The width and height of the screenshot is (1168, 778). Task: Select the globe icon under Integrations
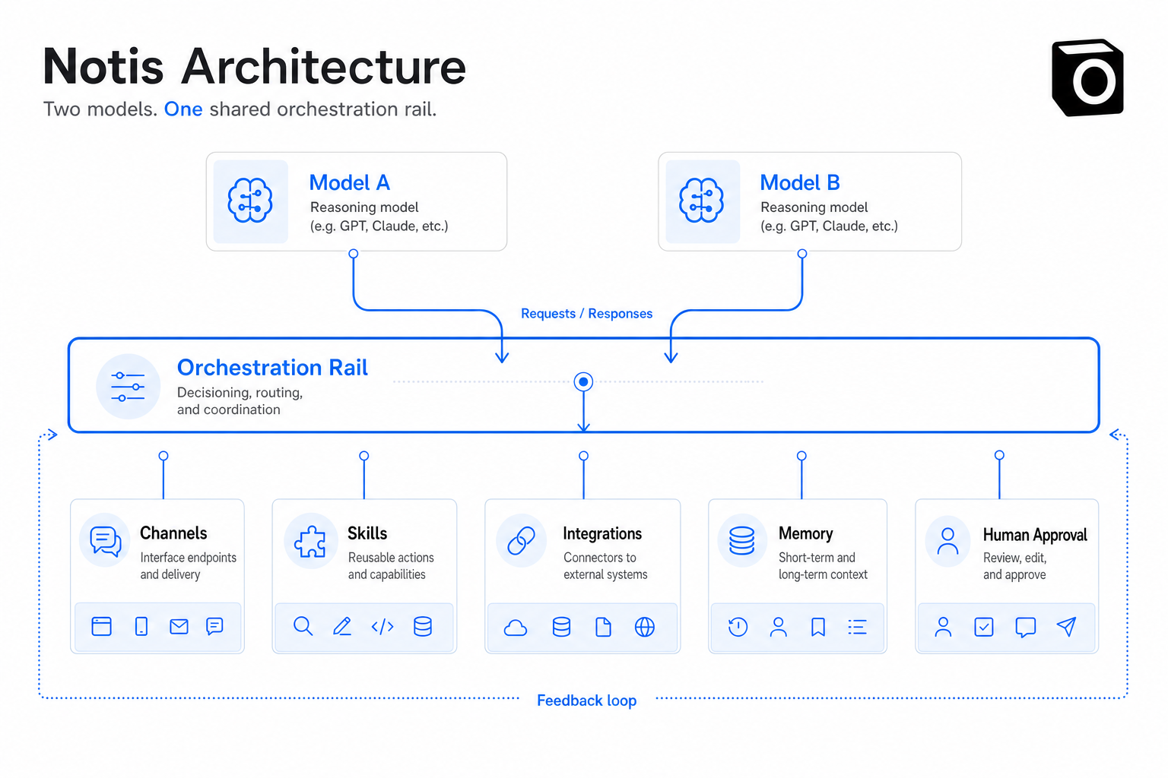[645, 627]
